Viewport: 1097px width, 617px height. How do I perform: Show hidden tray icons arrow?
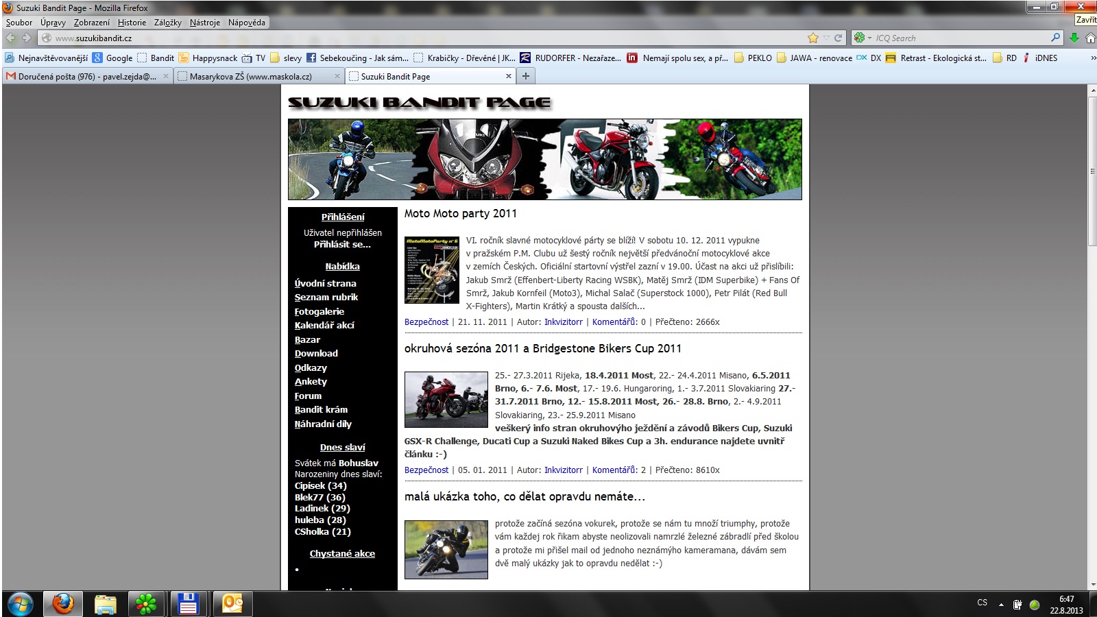(1001, 605)
